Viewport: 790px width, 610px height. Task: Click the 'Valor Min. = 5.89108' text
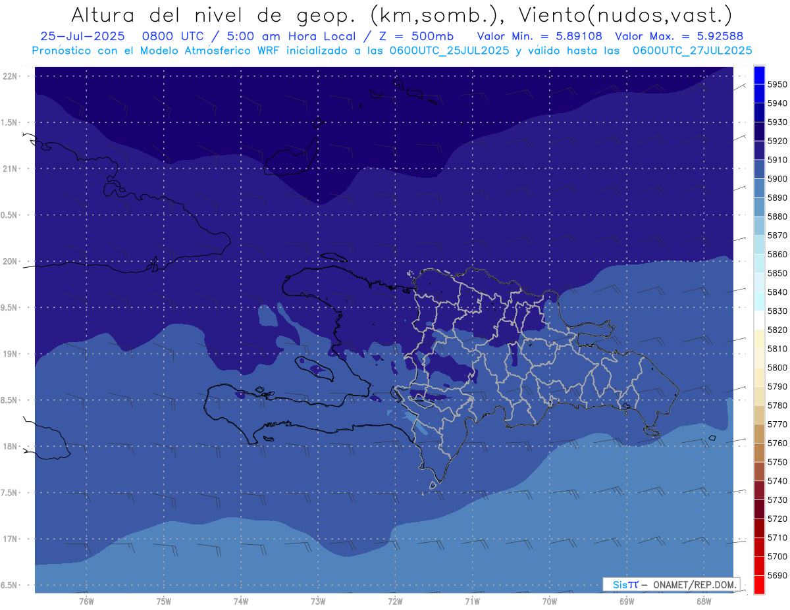[539, 36]
